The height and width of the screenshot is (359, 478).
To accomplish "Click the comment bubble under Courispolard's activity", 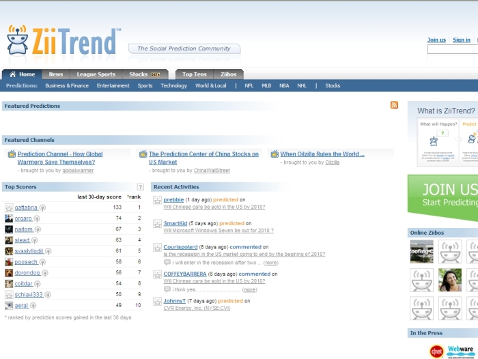I will [x=167, y=262].
